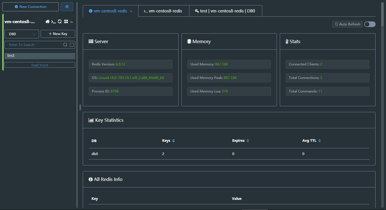Screen dimensions: 386x210
Task: Click the sidebar resize handle
Action: [80, 107]
